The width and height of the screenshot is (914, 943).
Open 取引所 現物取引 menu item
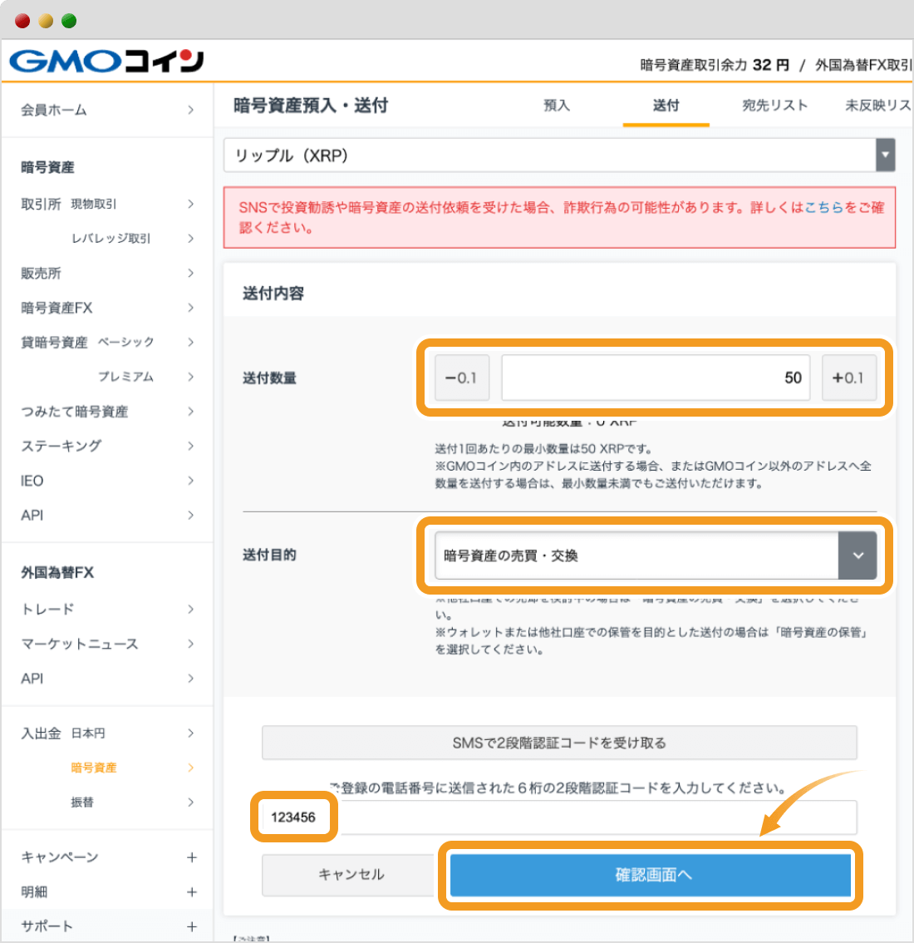coord(107,204)
